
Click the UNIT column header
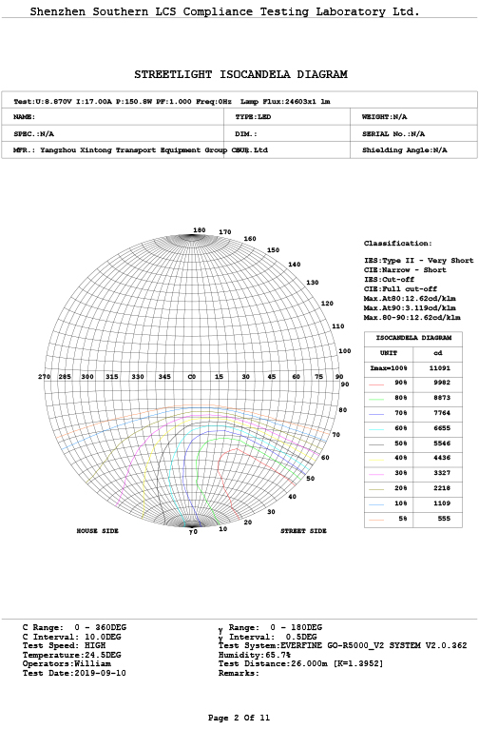[x=389, y=353]
